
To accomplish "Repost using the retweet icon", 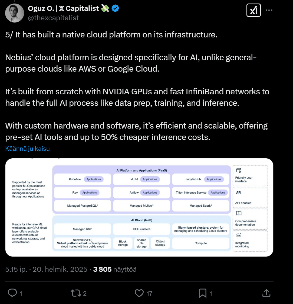I will click(x=75, y=293).
